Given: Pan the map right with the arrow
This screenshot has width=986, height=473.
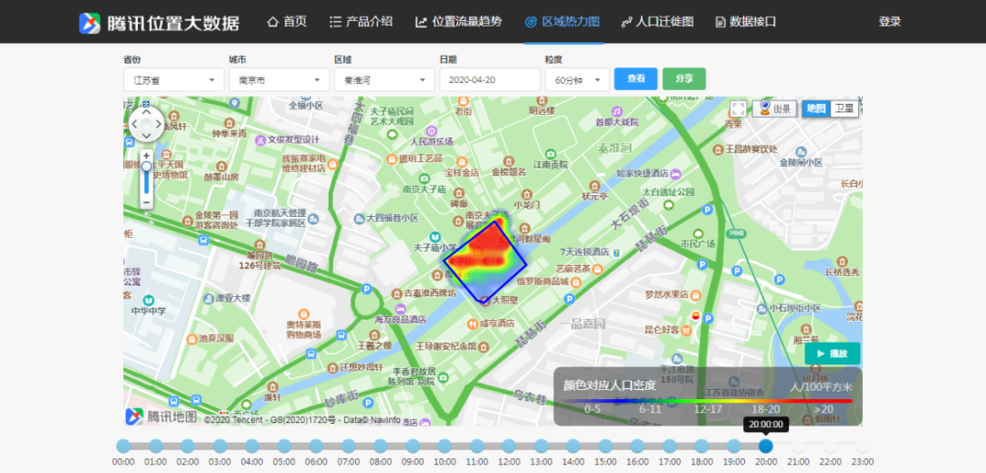Looking at the screenshot, I should pyautogui.click(x=159, y=124).
